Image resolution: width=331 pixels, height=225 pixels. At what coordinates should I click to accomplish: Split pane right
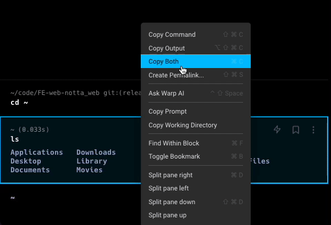coord(170,175)
